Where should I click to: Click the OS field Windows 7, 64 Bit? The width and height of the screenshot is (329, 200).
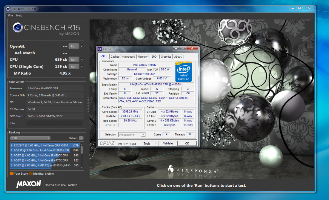coord(55,102)
